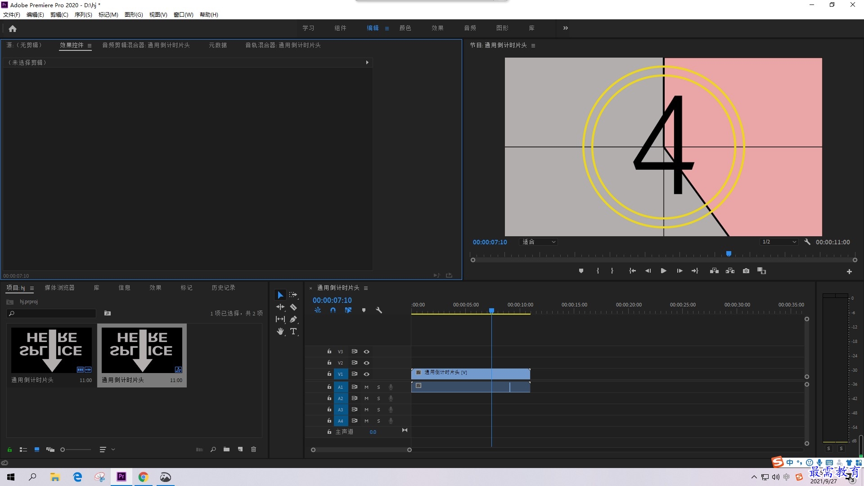864x486 pixels.
Task: Go to In point
Action: coord(632,271)
